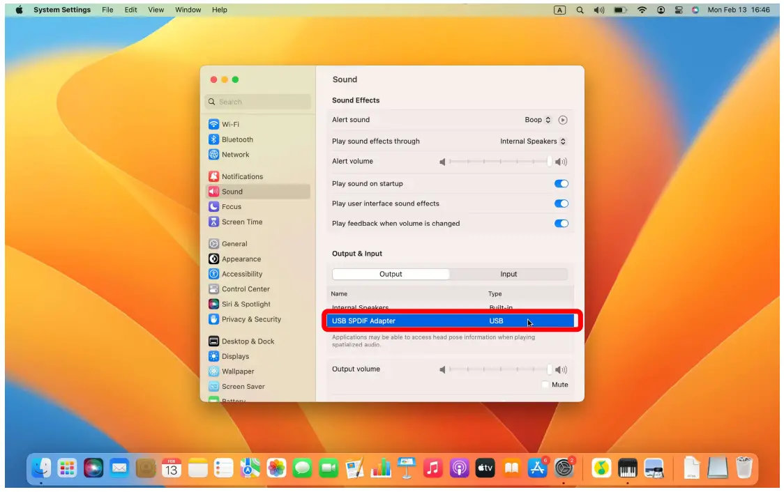Viewport: 784px width, 492px height.
Task: Play the Boop alert sound preview
Action: click(x=562, y=120)
